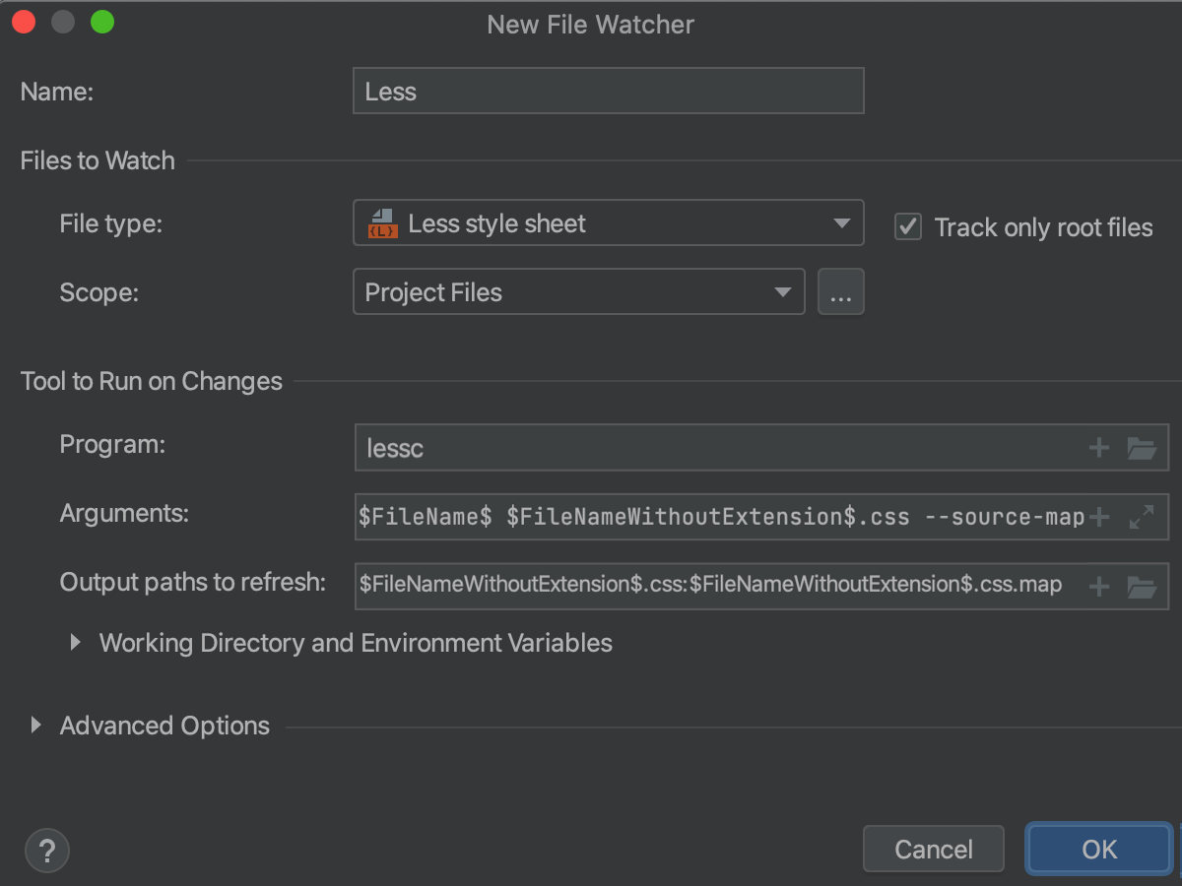Open the Help question mark icon
This screenshot has height=886, width=1182.
46,850
